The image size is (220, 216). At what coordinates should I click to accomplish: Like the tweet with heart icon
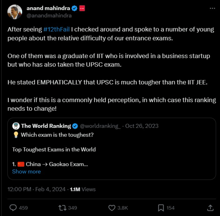click(112, 208)
